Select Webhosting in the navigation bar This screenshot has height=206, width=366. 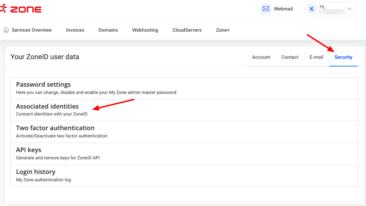(145, 30)
